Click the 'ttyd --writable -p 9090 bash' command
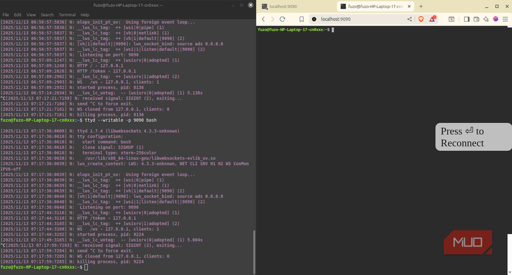512x275 pixels. (x=121, y=120)
